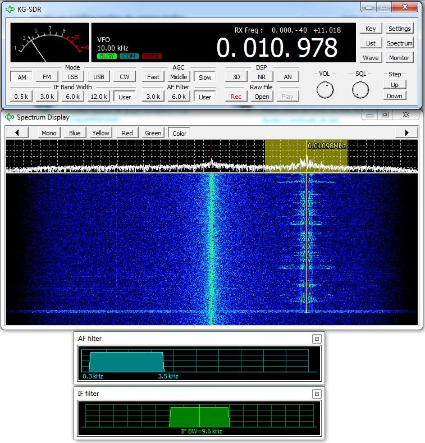
Task: Open the Settings window
Action: (x=399, y=29)
